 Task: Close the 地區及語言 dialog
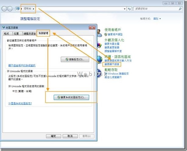92,28
